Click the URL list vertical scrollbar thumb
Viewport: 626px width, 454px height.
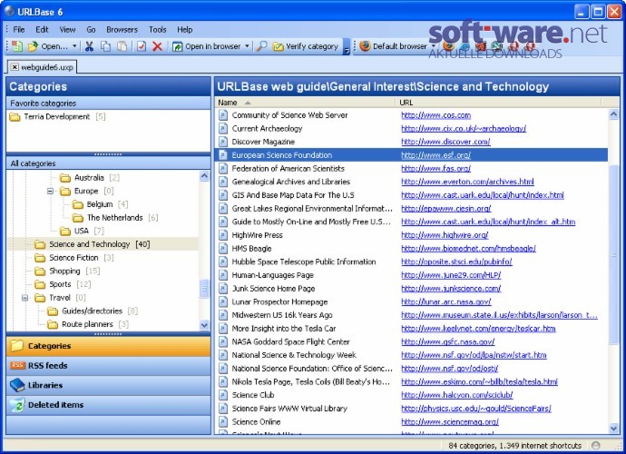(x=614, y=254)
